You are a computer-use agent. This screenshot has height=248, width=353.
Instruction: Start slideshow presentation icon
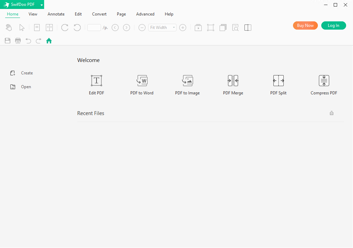tap(198, 28)
